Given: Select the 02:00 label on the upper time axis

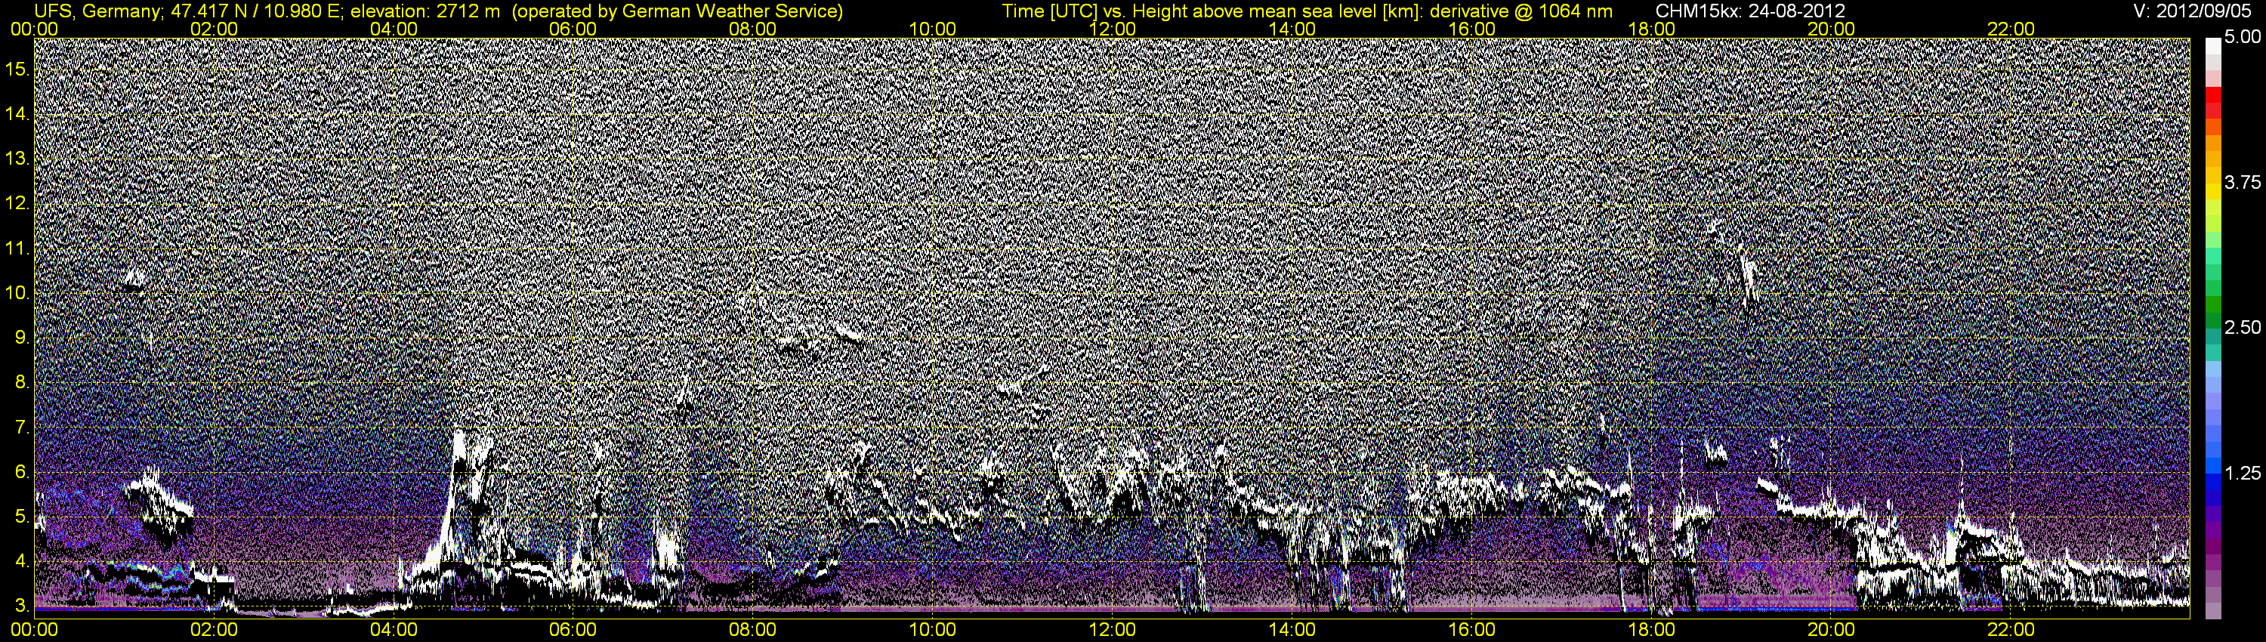Looking at the screenshot, I should [214, 29].
